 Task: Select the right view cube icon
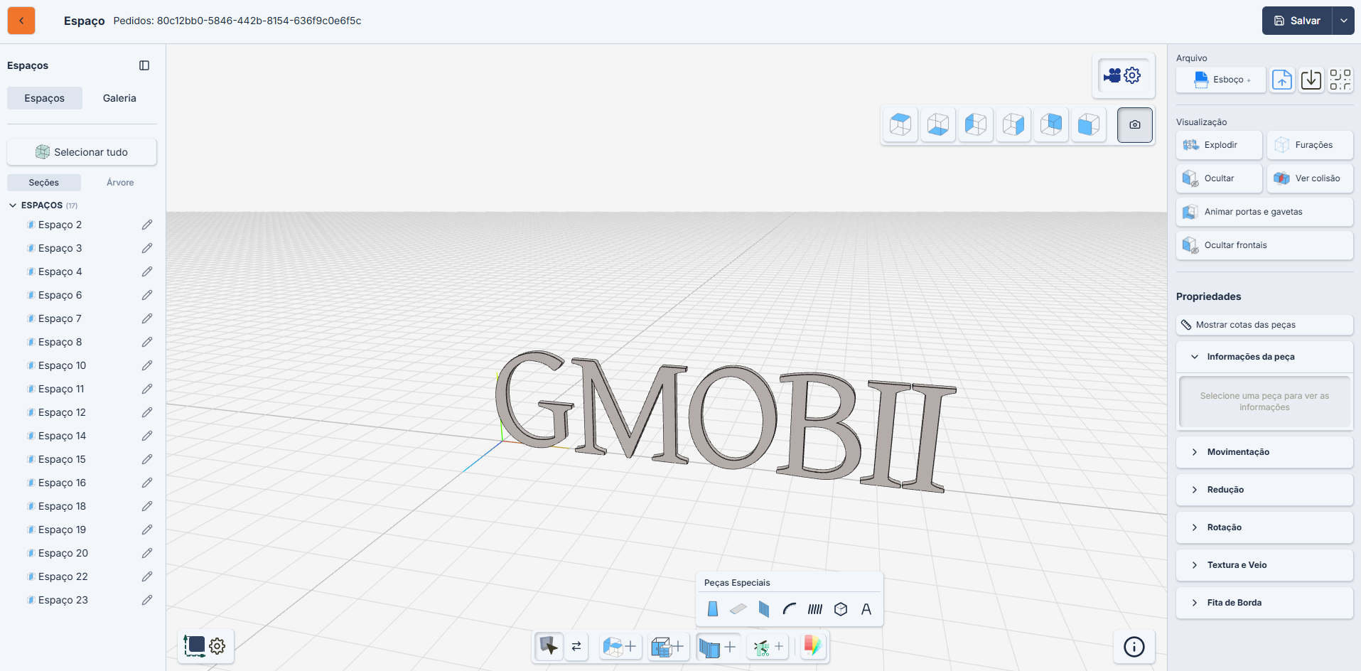pos(1013,124)
